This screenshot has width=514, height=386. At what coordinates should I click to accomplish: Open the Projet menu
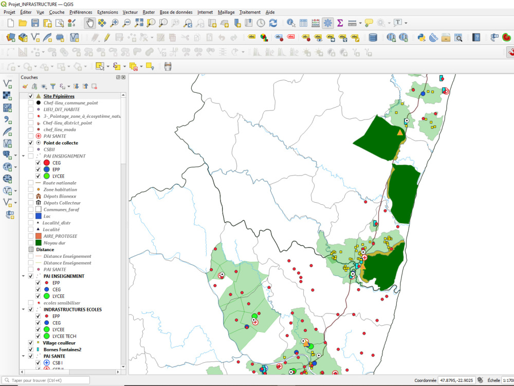[x=9, y=12]
